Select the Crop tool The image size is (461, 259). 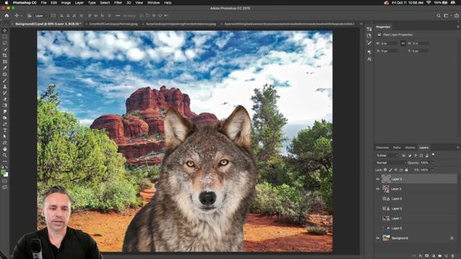tap(5, 55)
